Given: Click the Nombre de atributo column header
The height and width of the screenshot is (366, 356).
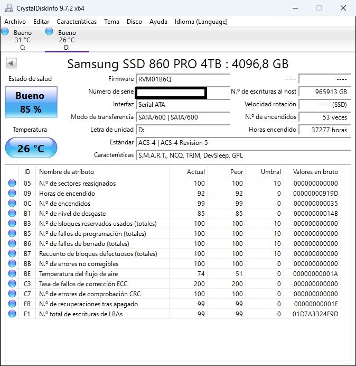Looking at the screenshot, I should pyautogui.click(x=103, y=172).
